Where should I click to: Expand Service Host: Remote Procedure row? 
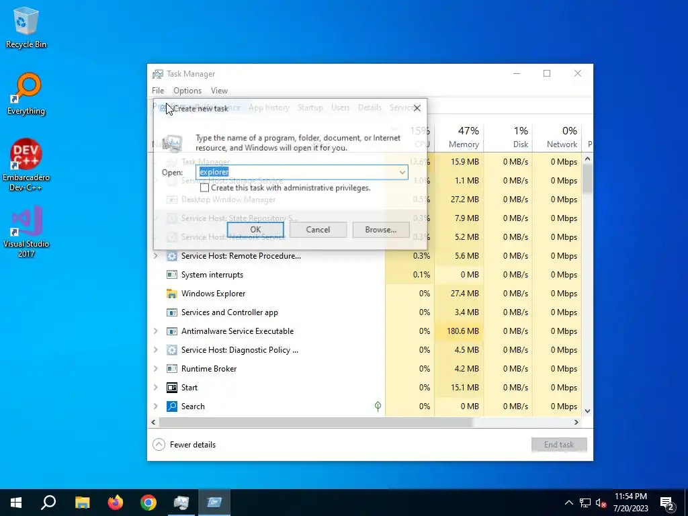pos(155,256)
